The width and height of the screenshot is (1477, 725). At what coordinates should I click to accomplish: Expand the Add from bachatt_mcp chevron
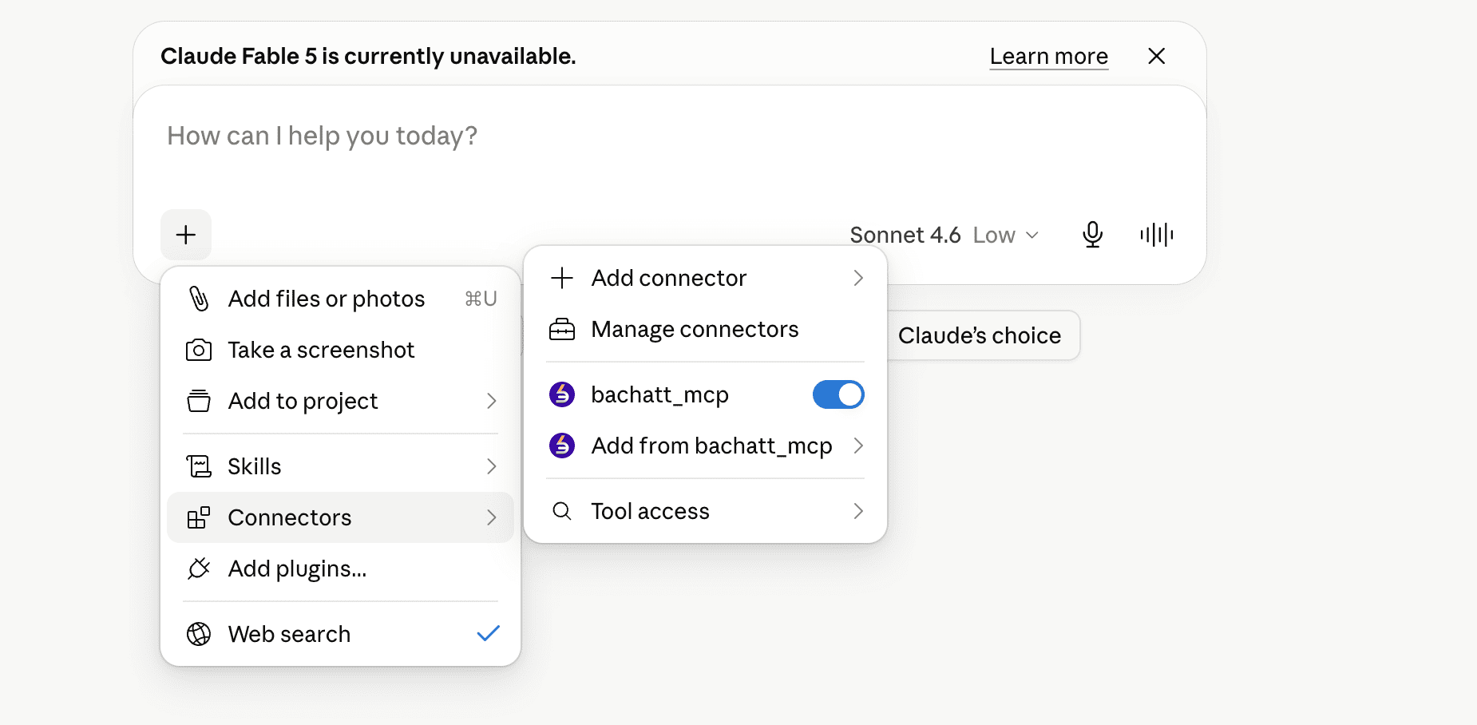[858, 446]
